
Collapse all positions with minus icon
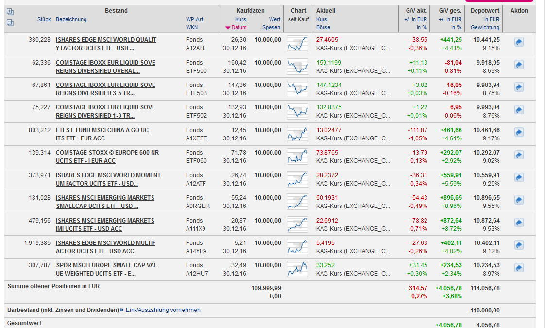[x=10, y=23]
